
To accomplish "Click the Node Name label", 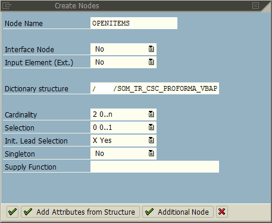I will coord(24,24).
